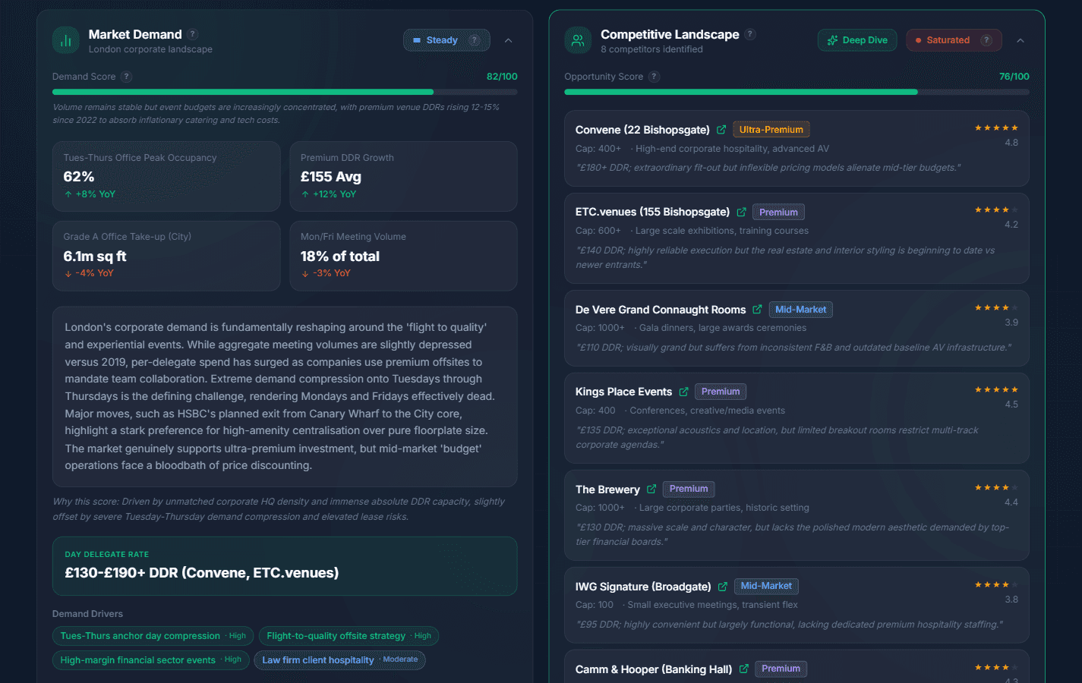
Task: Open ETC.venues (155 Bishopsgate) external link icon
Action: click(x=741, y=212)
